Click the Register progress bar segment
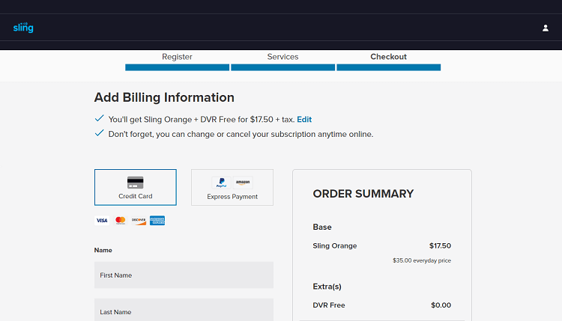This screenshot has width=562, height=321. point(177,67)
